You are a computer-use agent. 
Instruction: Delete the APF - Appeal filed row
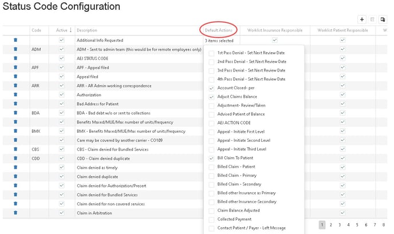pos(15,68)
